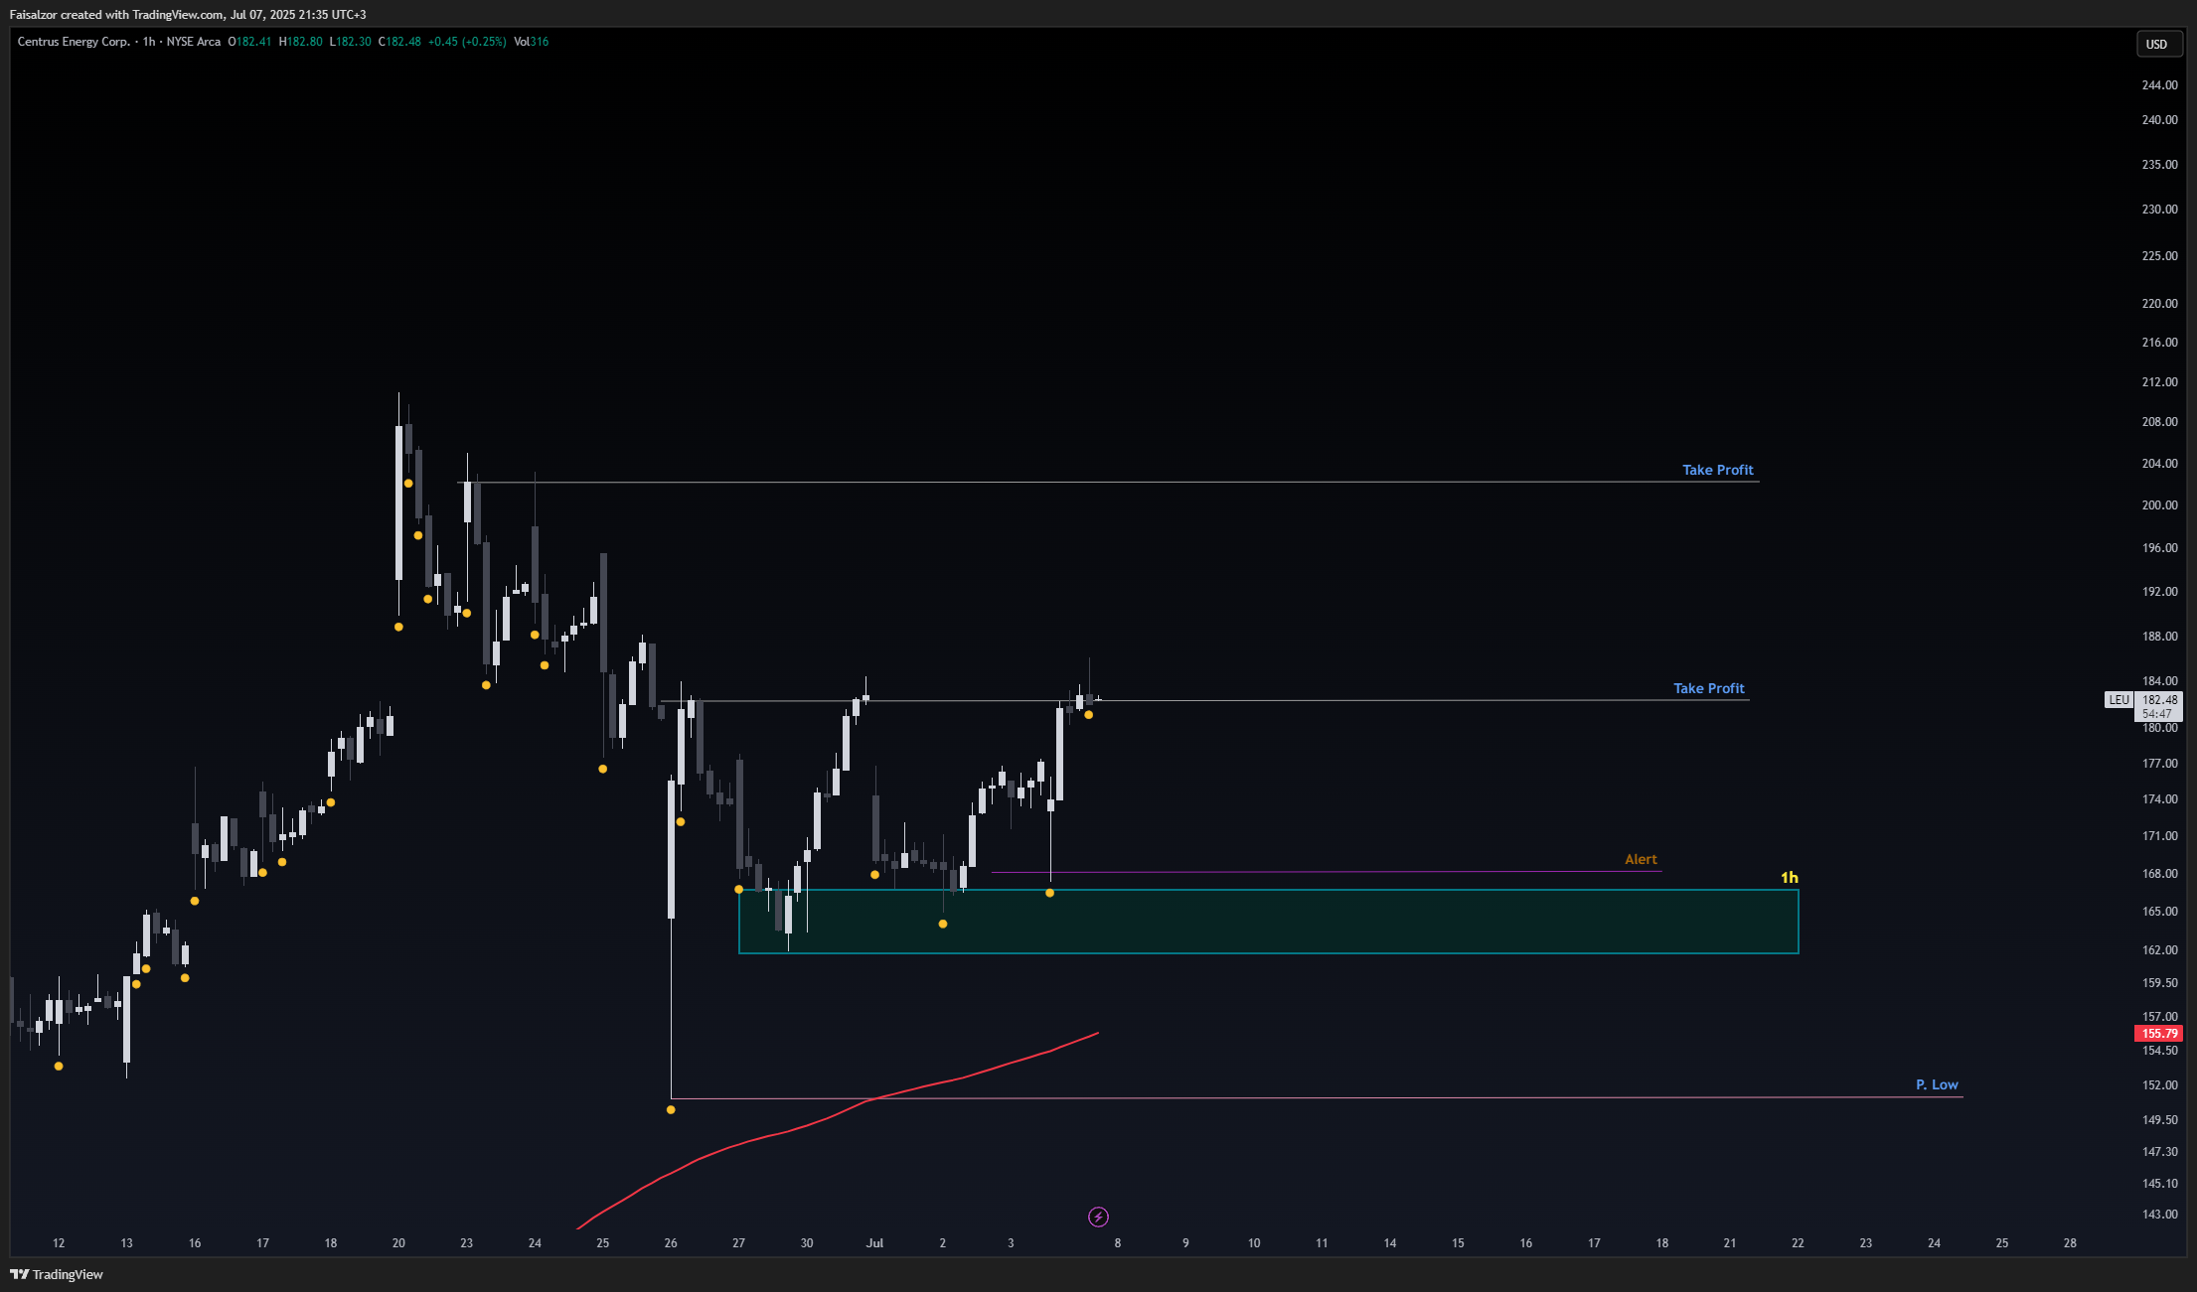Select the Take Profit label near 184.00

tap(1709, 688)
